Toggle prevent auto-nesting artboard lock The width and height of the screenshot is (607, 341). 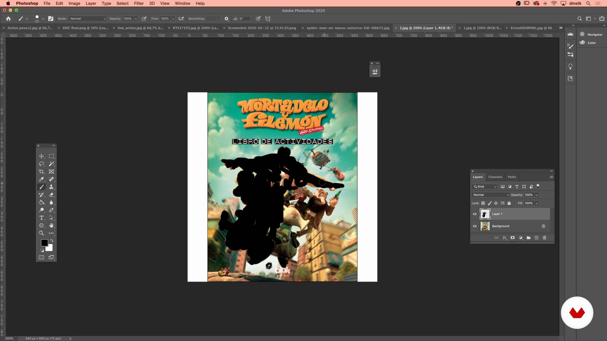(503, 203)
